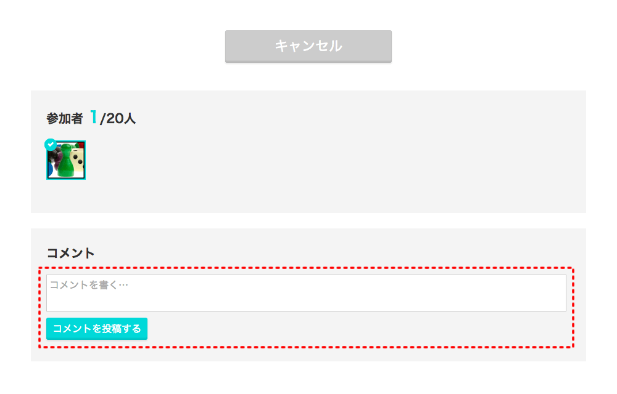This screenshot has height=394, width=617.
Task: Submit with the コメントを投稿する button
Action: tap(97, 329)
